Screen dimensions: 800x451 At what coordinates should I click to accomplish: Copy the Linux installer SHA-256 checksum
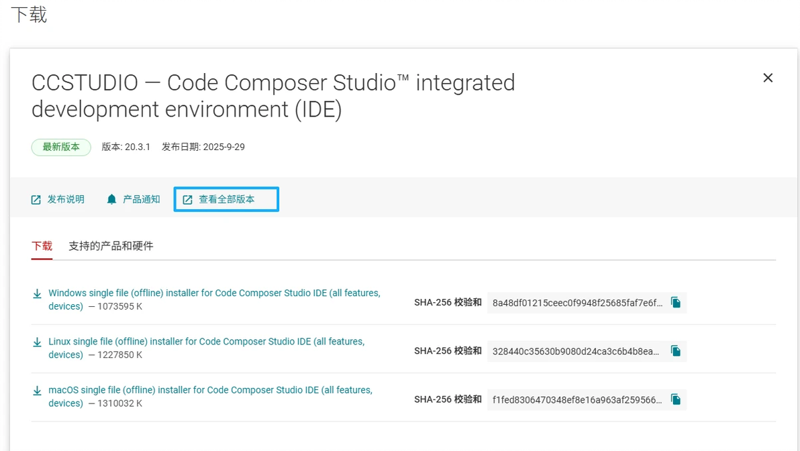(676, 351)
